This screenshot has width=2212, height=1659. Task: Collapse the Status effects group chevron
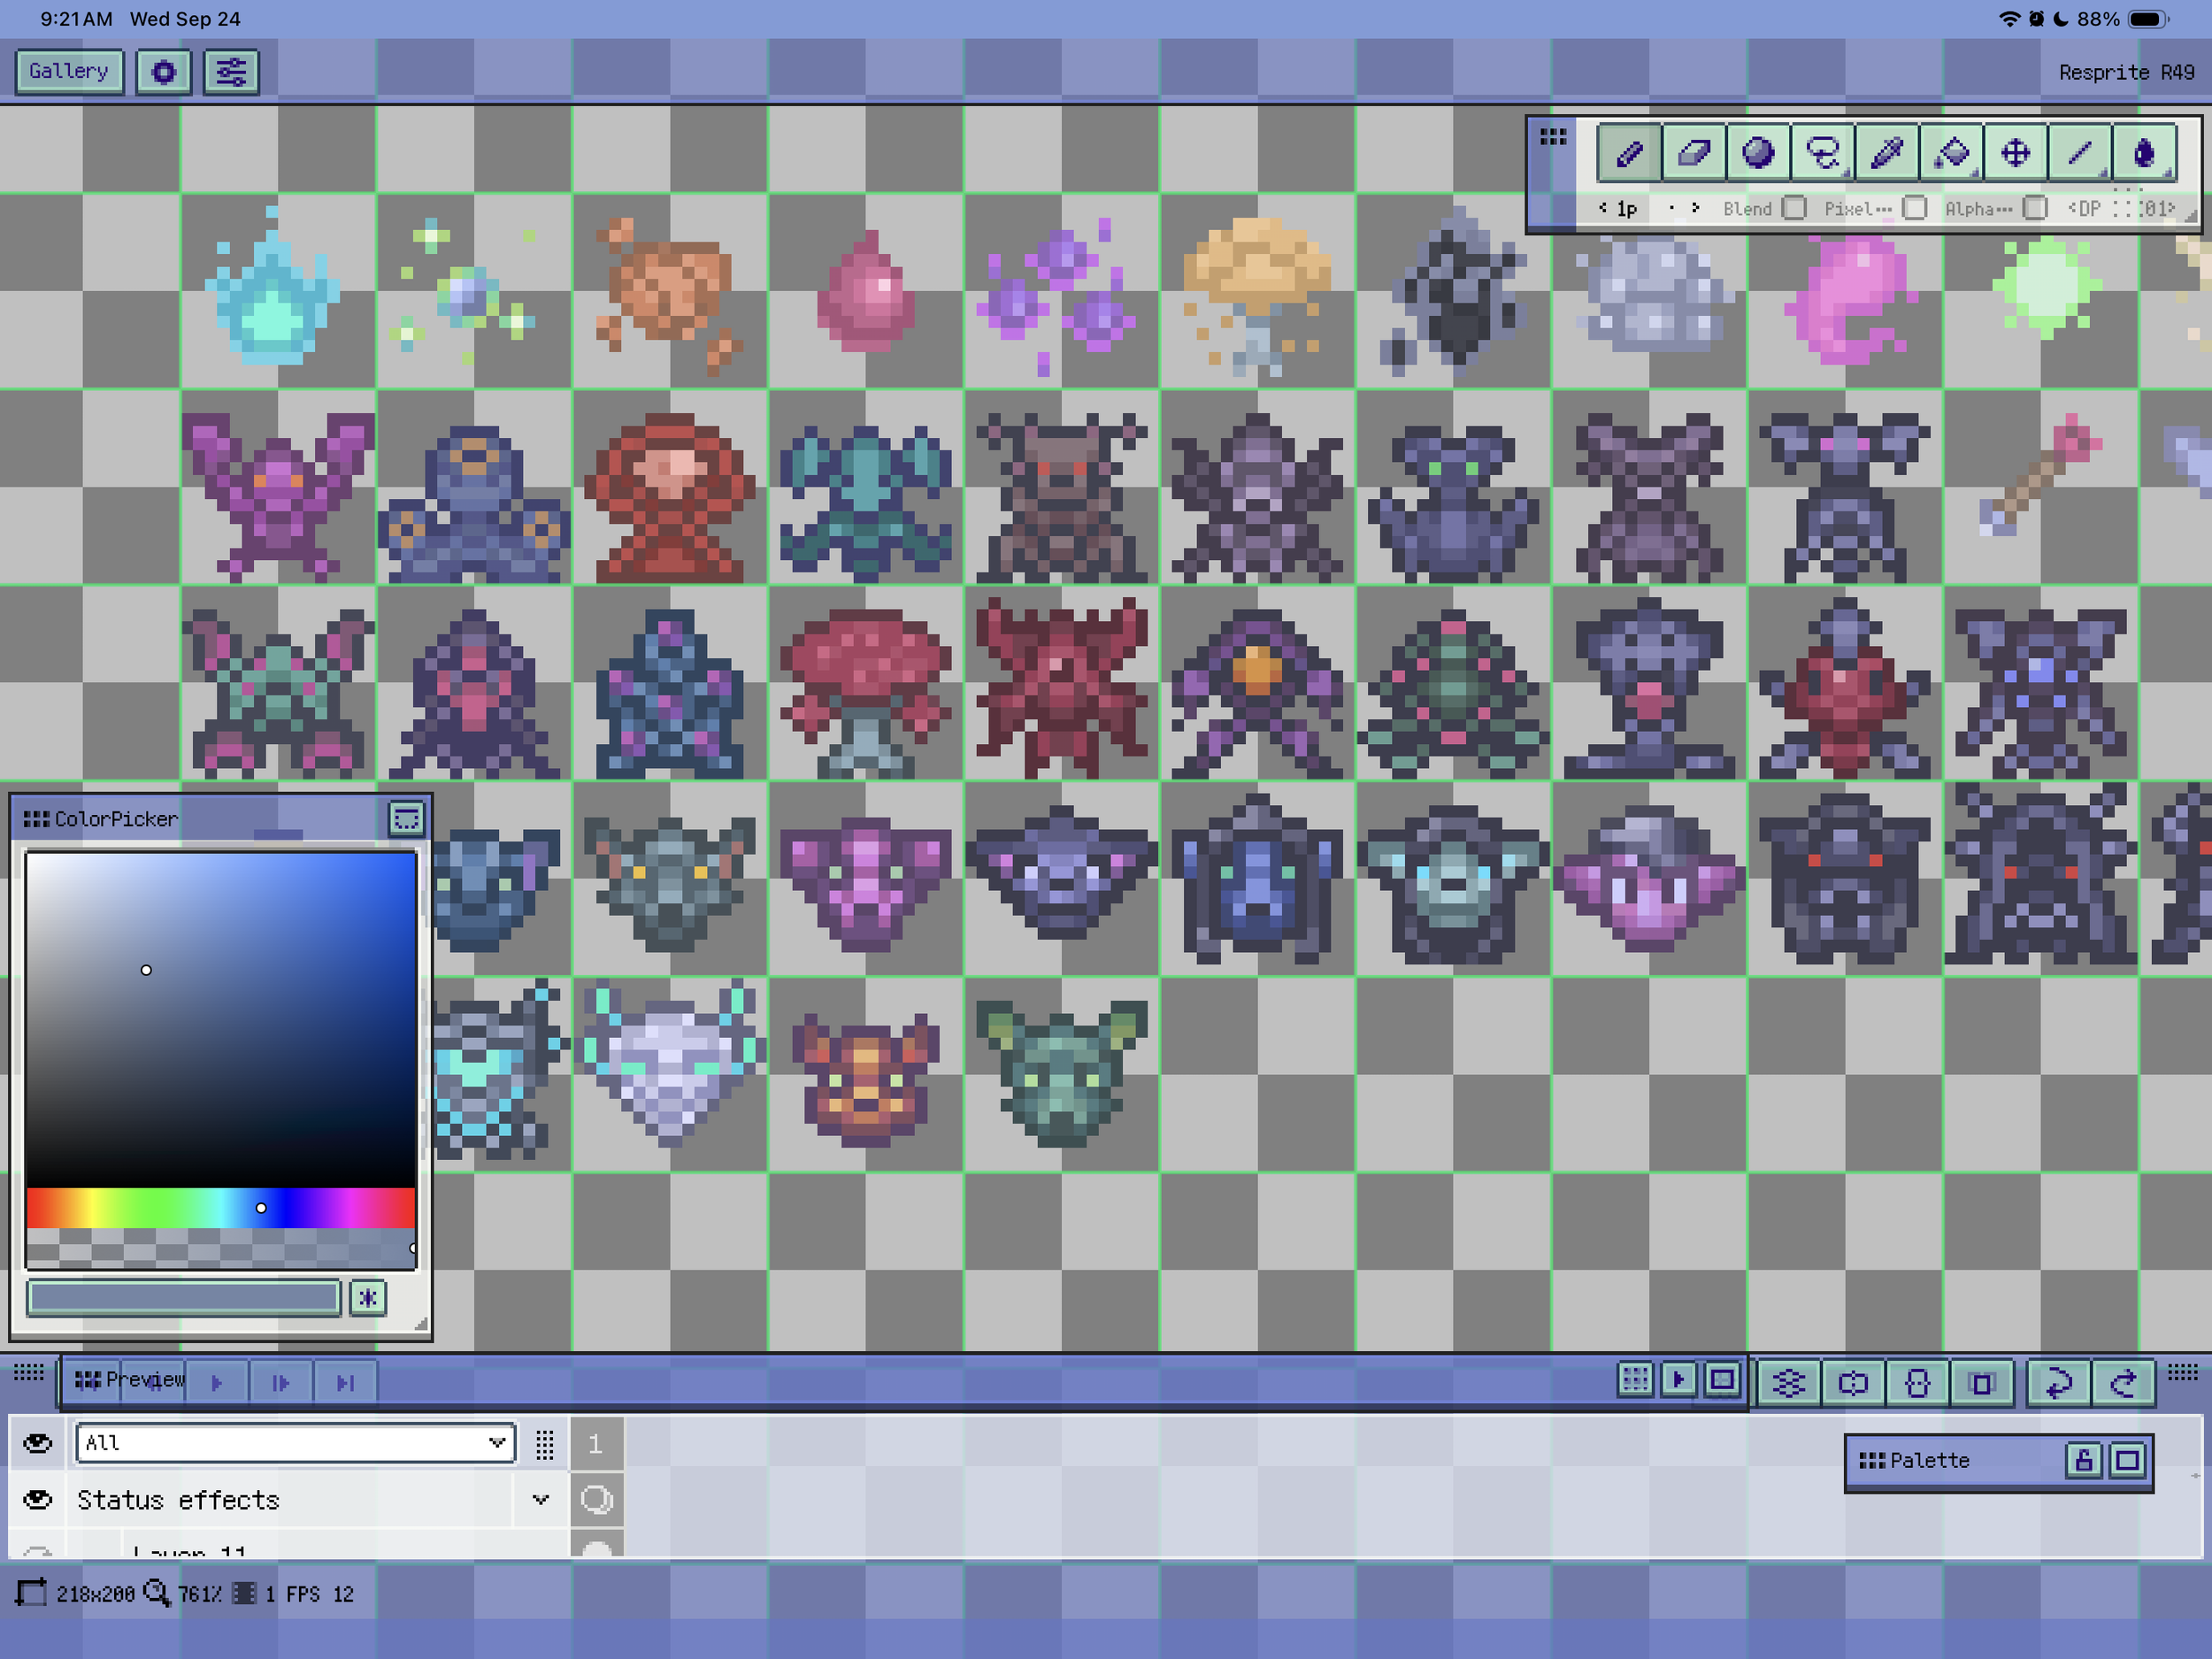pyautogui.click(x=540, y=1499)
